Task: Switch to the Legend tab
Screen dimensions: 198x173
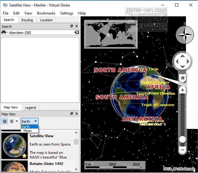Action: (x=31, y=108)
